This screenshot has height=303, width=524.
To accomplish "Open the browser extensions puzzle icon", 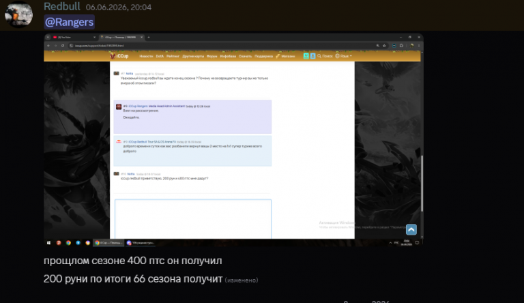I will [x=401, y=46].
